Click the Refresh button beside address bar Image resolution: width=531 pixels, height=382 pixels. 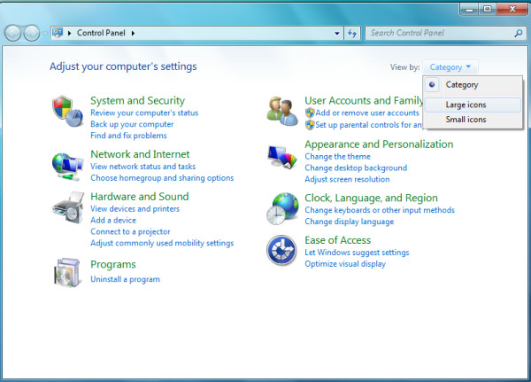coord(352,34)
